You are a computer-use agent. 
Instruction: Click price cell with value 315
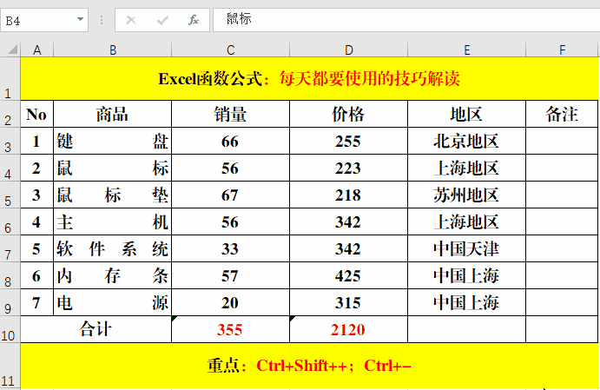348,302
